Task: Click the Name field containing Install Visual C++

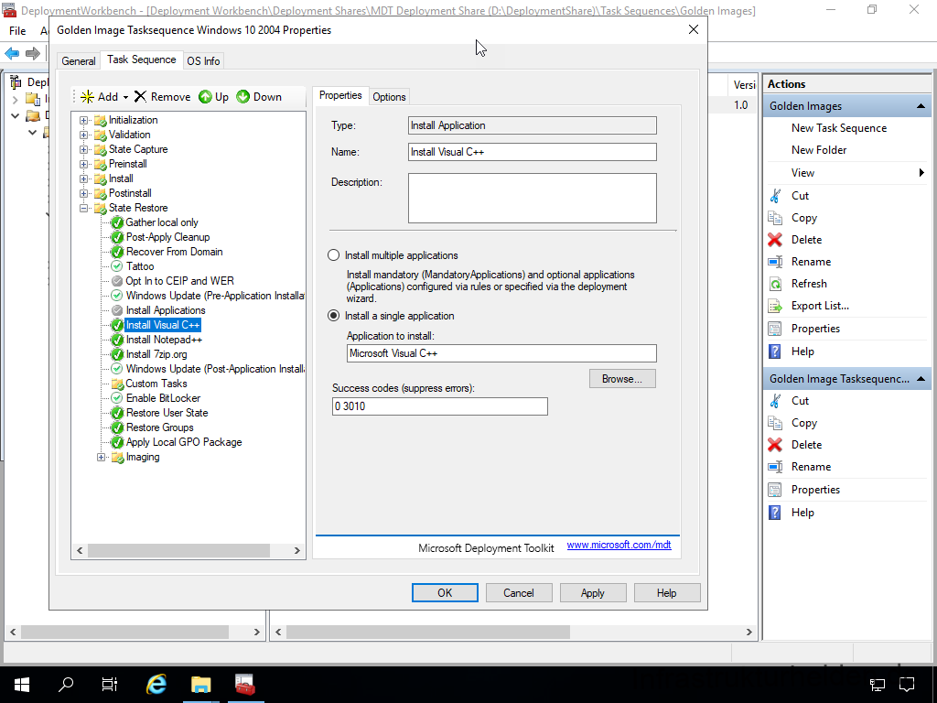Action: pos(532,152)
